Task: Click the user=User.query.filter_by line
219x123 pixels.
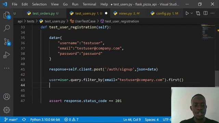Action: click(x=116, y=80)
